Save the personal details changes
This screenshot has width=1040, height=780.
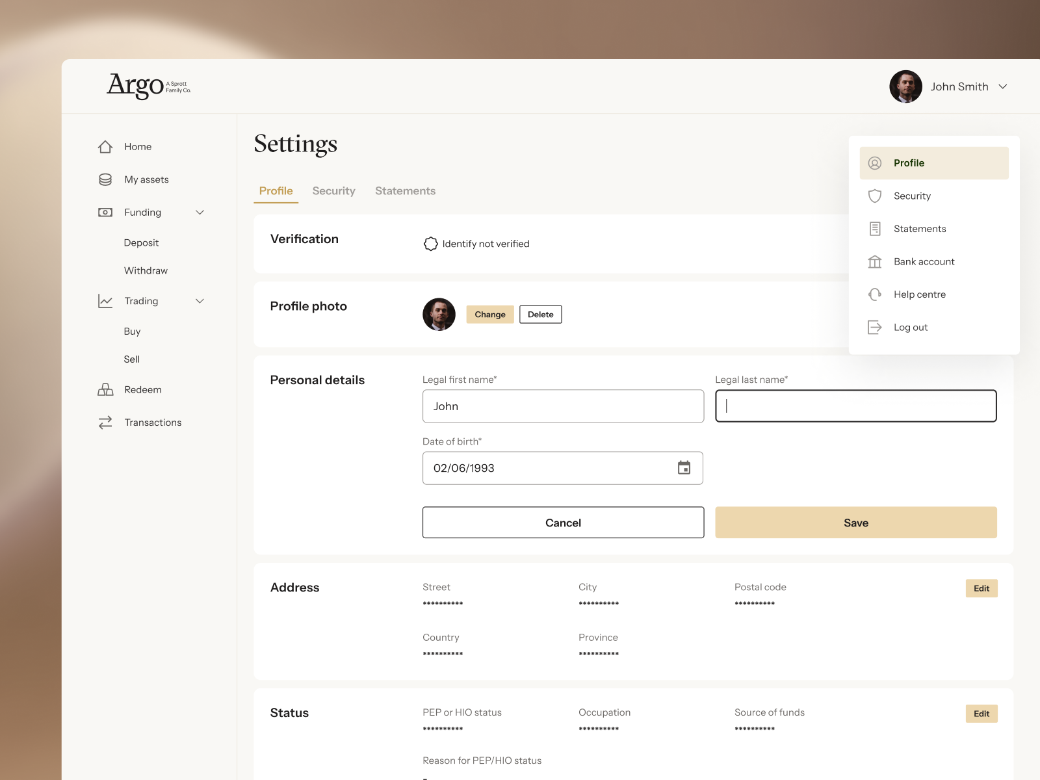point(855,522)
